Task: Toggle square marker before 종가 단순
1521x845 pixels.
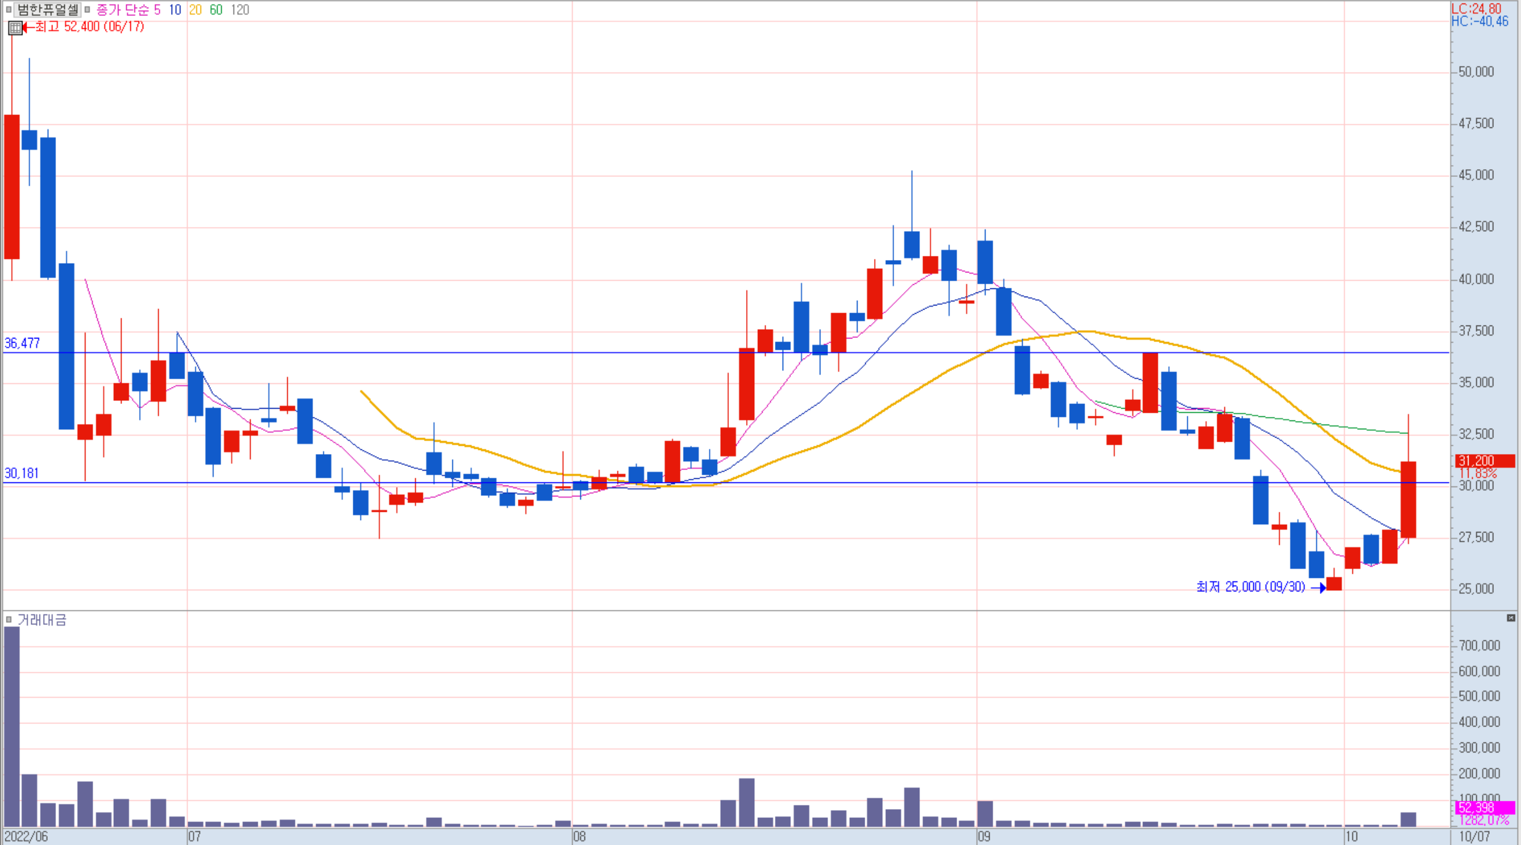Action: coord(87,9)
